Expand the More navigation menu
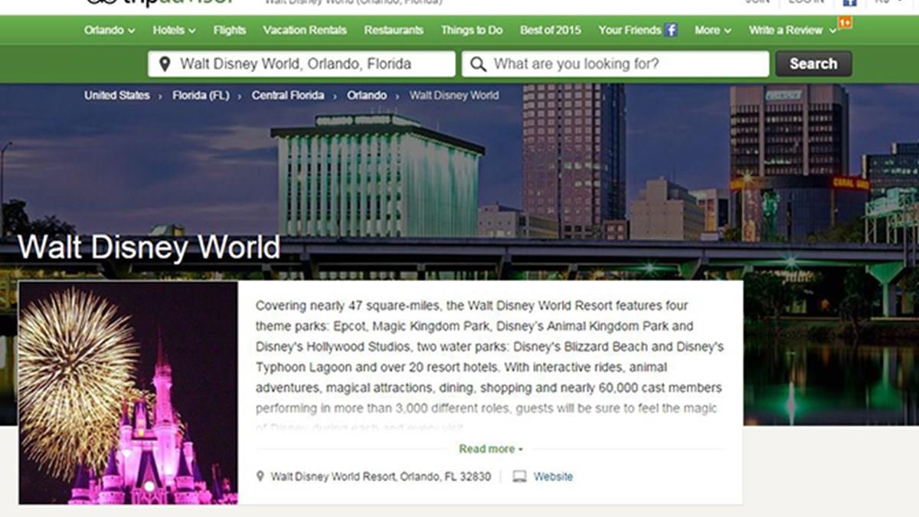919x517 pixels. (x=712, y=30)
